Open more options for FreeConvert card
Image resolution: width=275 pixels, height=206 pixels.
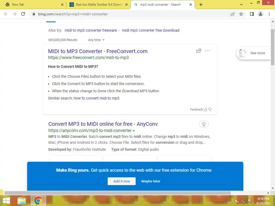(x=208, y=51)
